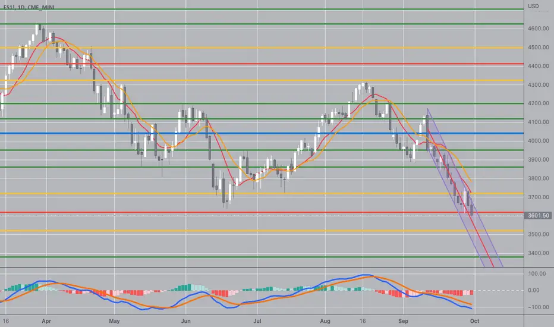554x327 pixels.
Task: Click the 3800.00 price axis label
Action: pos(538,178)
